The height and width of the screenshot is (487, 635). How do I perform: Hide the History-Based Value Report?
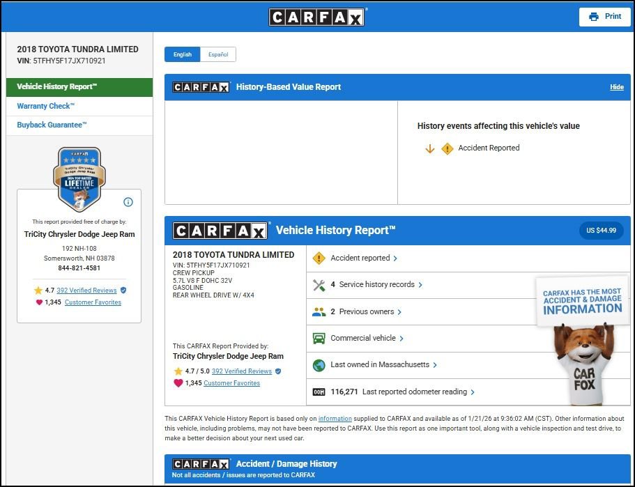pos(616,87)
